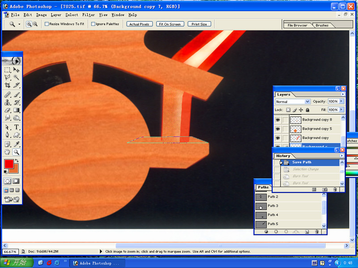Stroke path with brush icon

coord(276,232)
